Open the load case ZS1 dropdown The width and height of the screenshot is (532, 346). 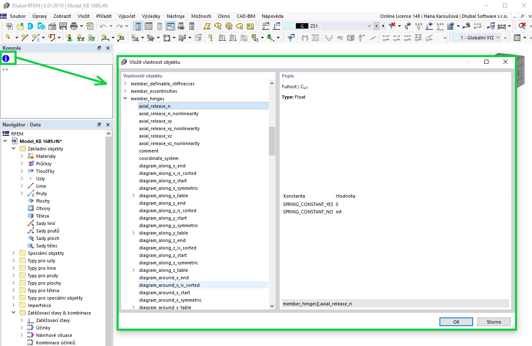[x=369, y=26]
